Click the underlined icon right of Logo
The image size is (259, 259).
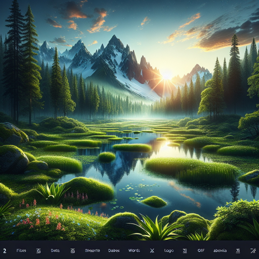[x=184, y=251]
